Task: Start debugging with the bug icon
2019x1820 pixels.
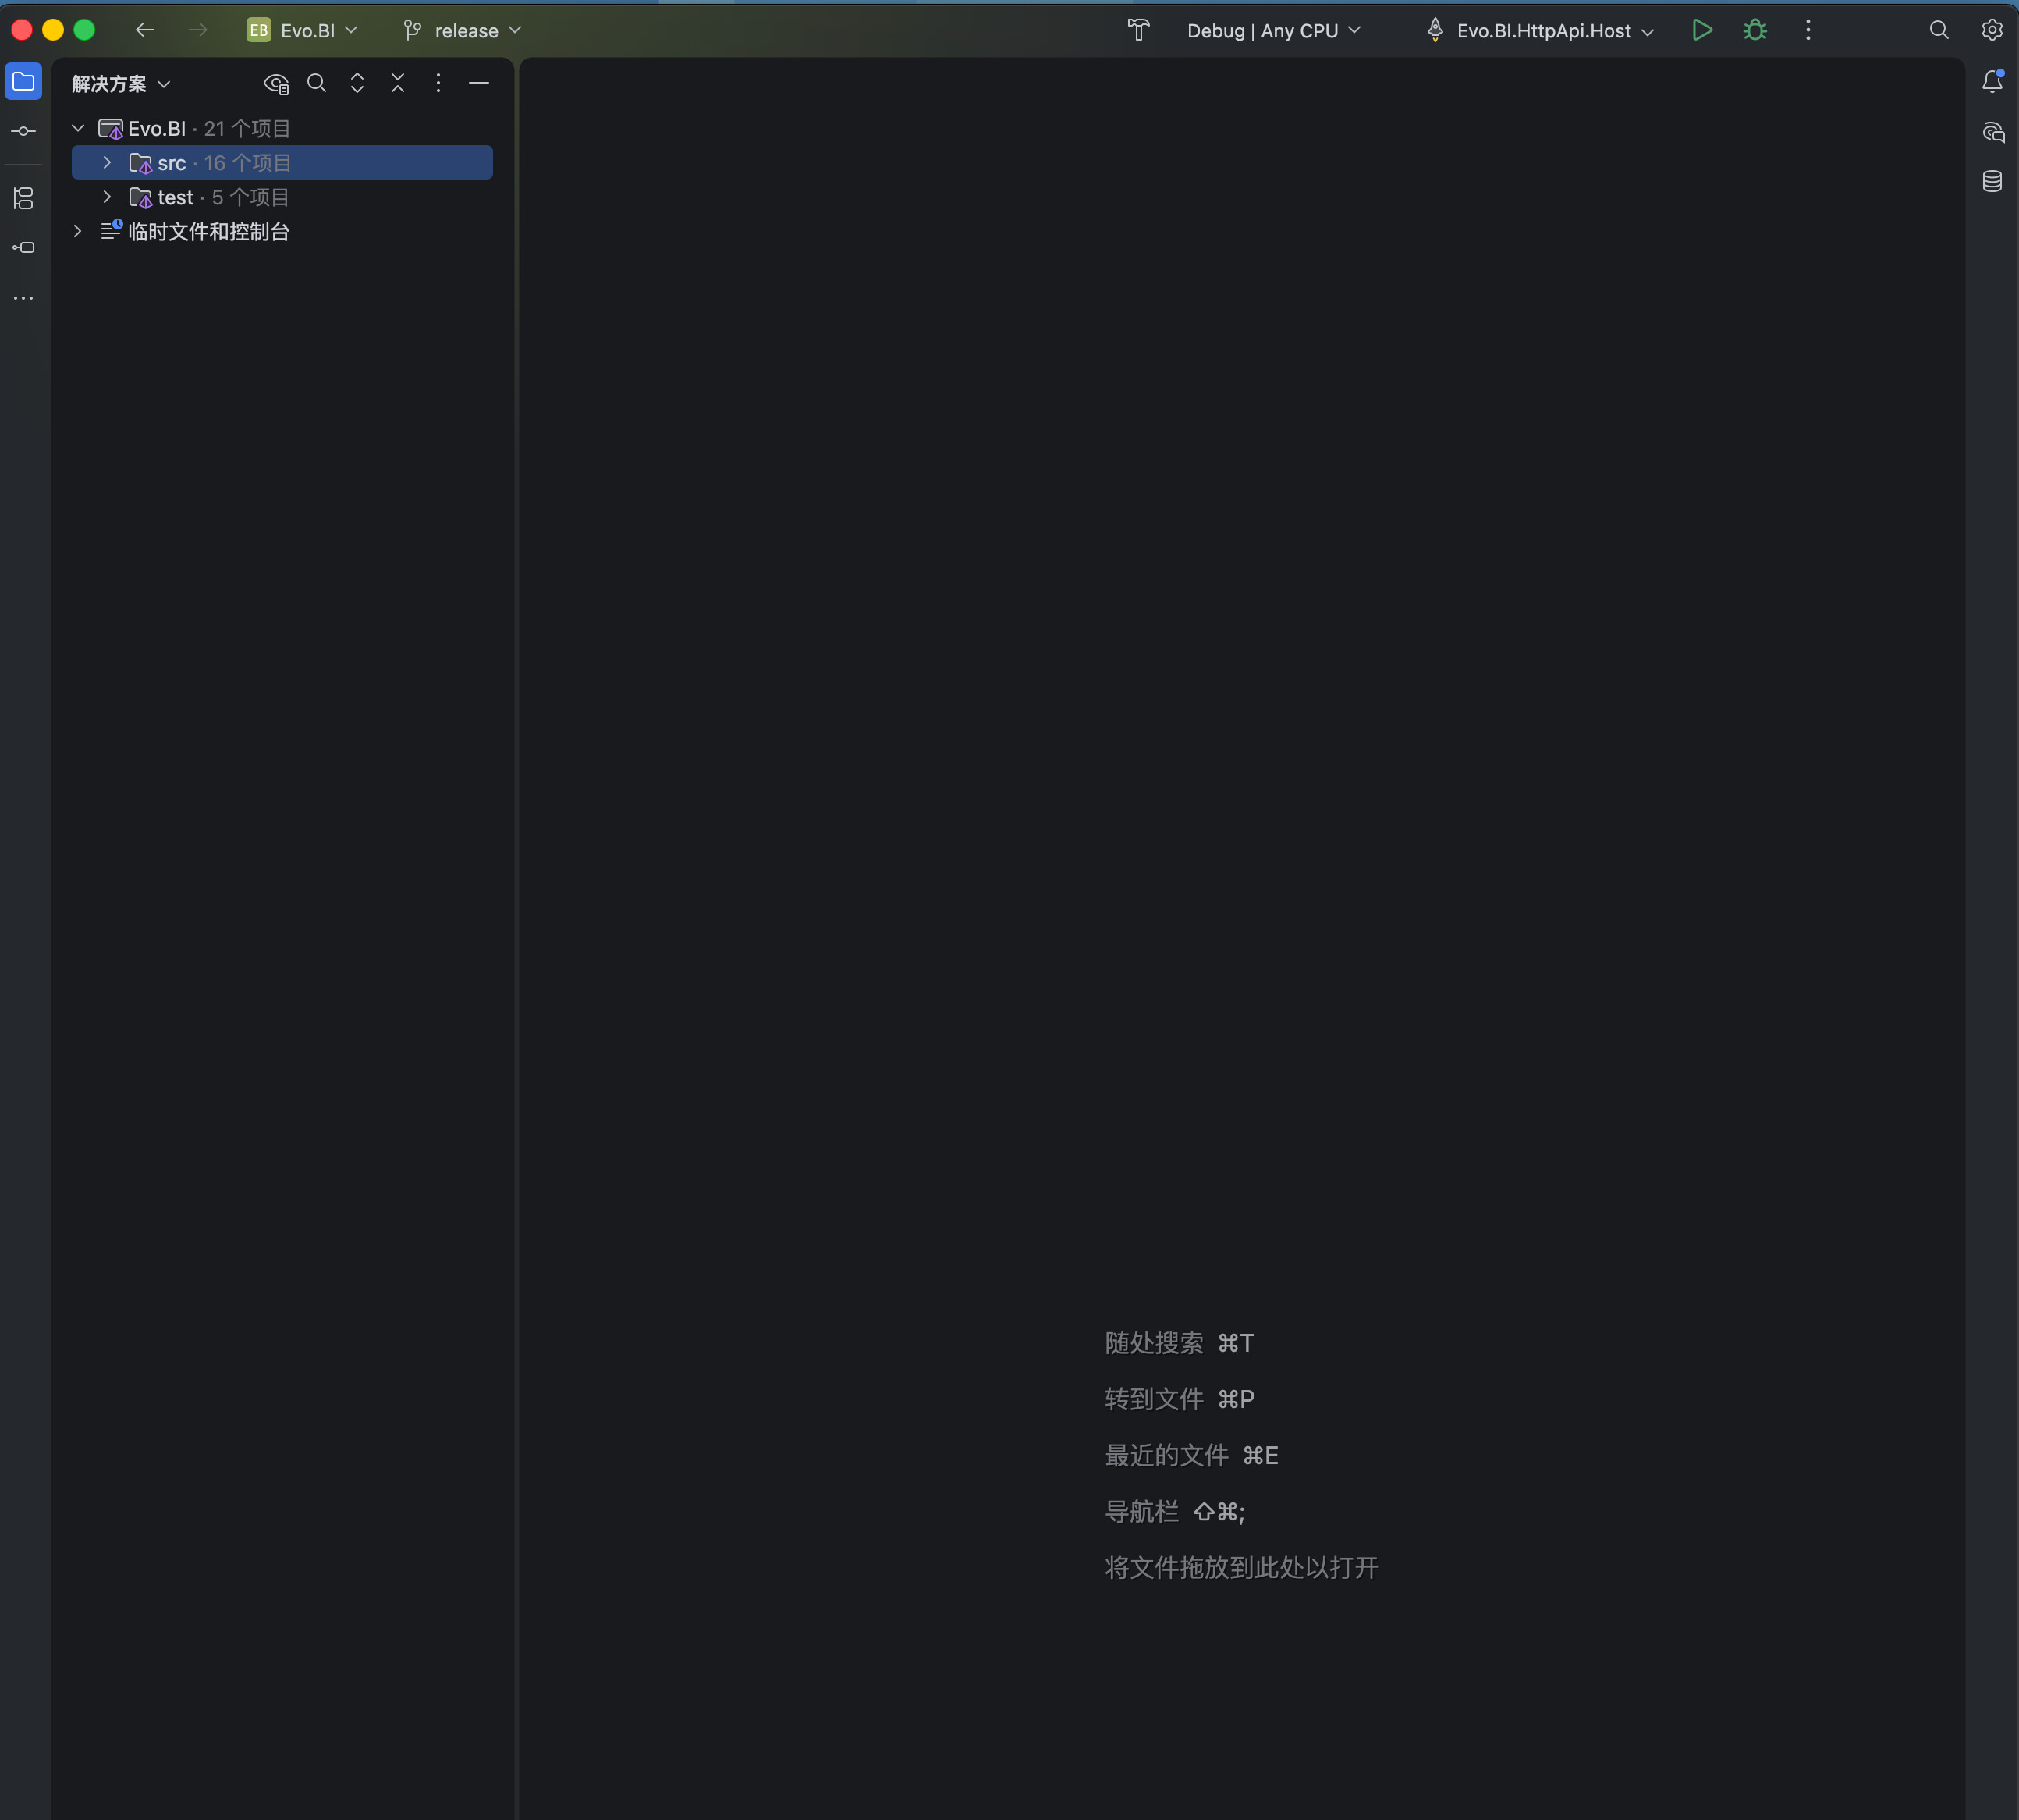Action: coord(1755,30)
